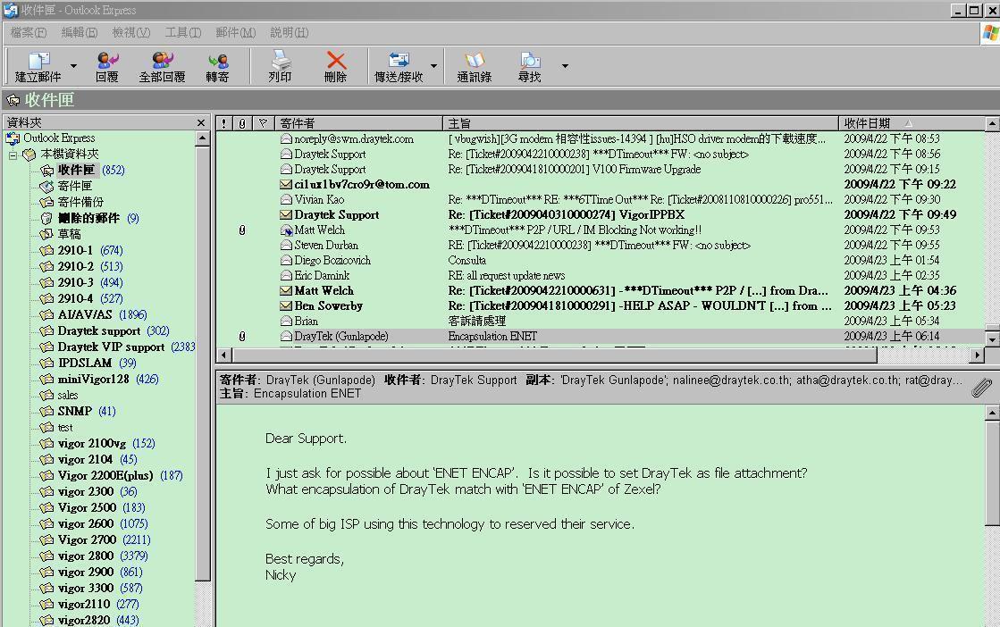Select the 寄件備份 folder
1000x627 pixels.
[x=71, y=202]
